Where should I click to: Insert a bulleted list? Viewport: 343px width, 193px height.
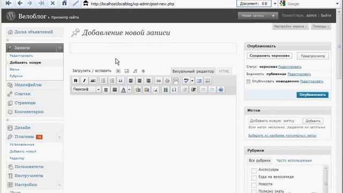coord(103,81)
